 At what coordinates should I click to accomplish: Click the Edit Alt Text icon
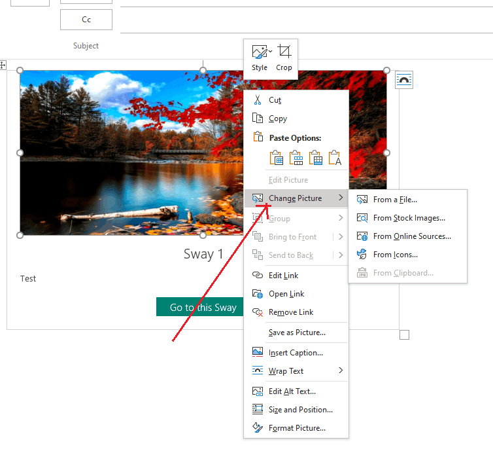tap(258, 391)
